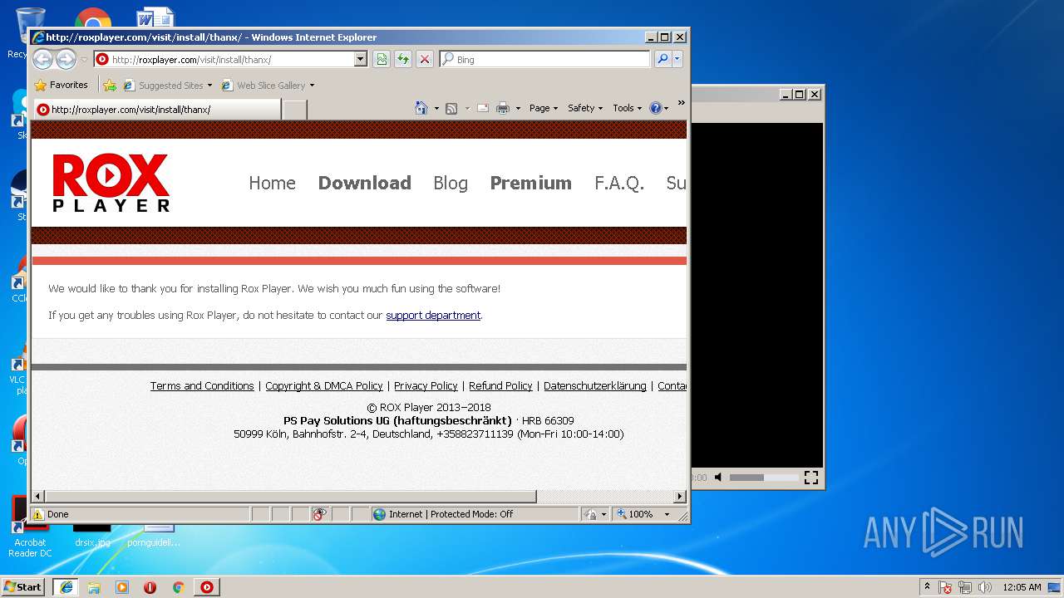Switch to ROX Player taskbar button

[x=207, y=587]
